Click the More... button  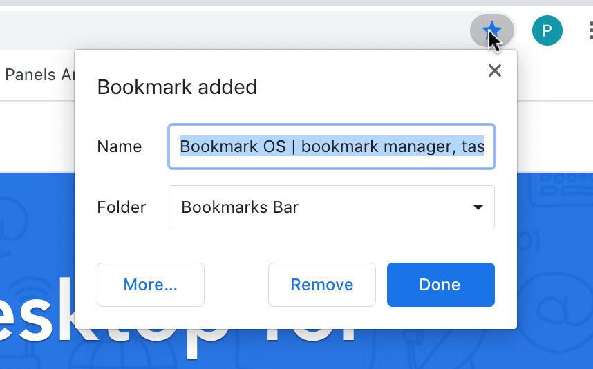pyautogui.click(x=151, y=285)
